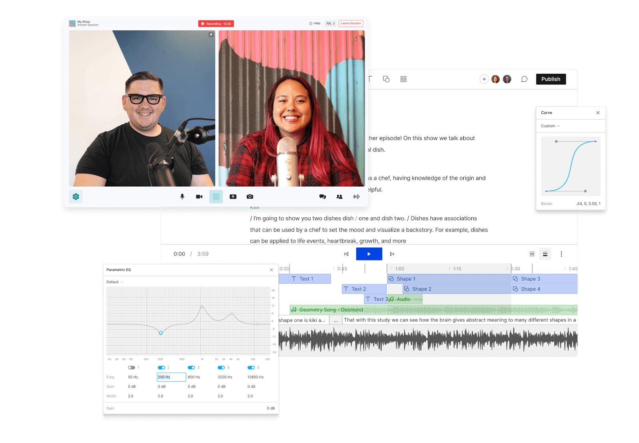Click the 50 Hz frequency value

(x=133, y=377)
